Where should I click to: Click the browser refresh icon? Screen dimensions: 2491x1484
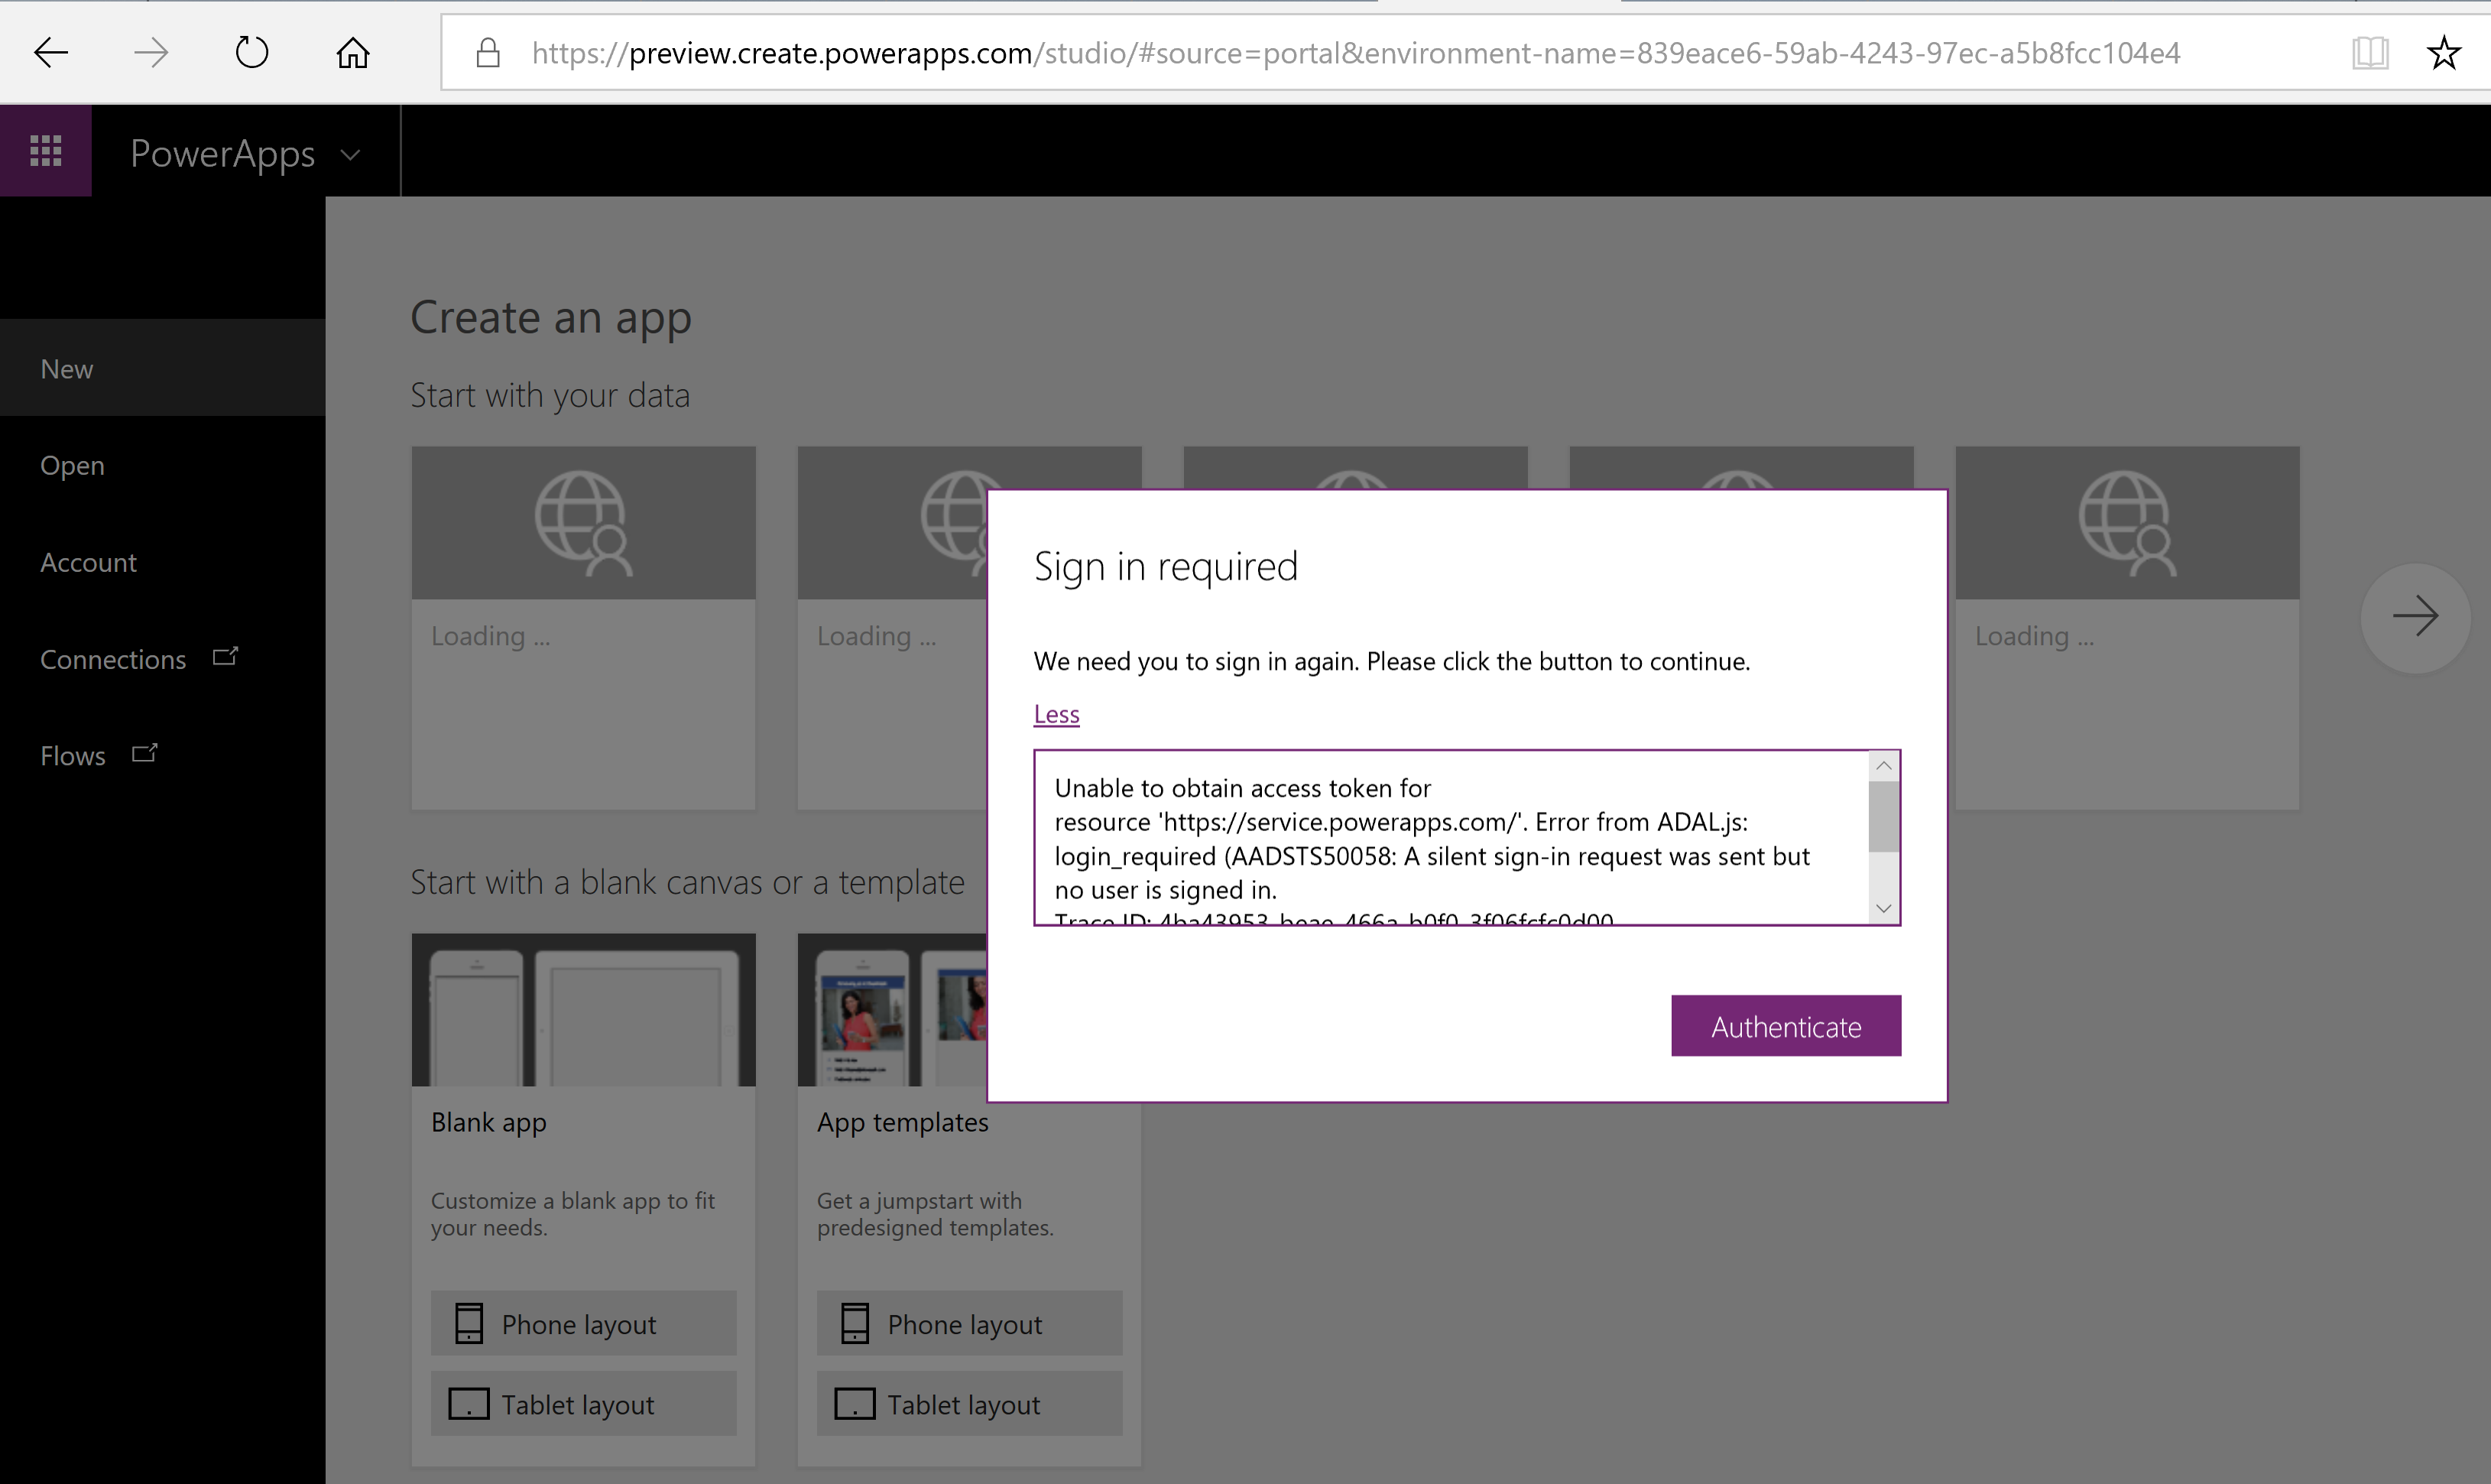(251, 52)
